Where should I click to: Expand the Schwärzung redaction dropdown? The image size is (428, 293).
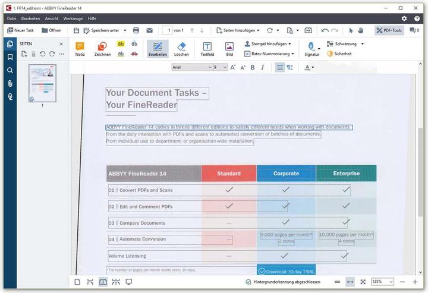(362, 43)
